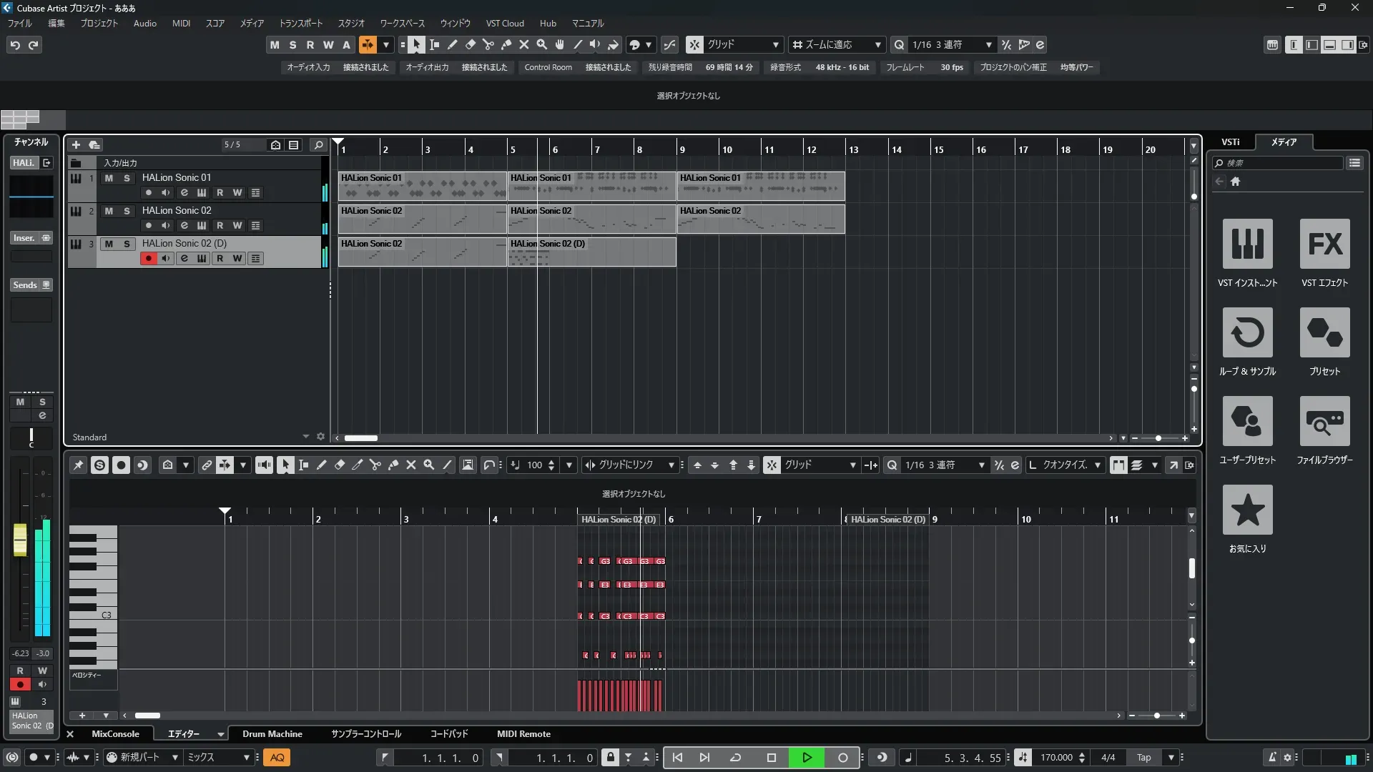Open the MIDI menu
1373x772 pixels.
pyautogui.click(x=181, y=23)
